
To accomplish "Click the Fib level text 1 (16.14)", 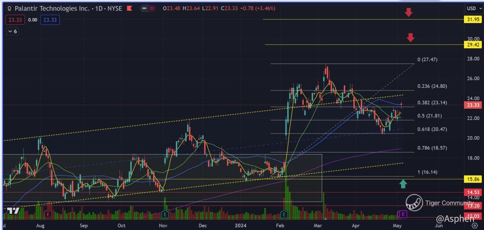I will pos(427,172).
